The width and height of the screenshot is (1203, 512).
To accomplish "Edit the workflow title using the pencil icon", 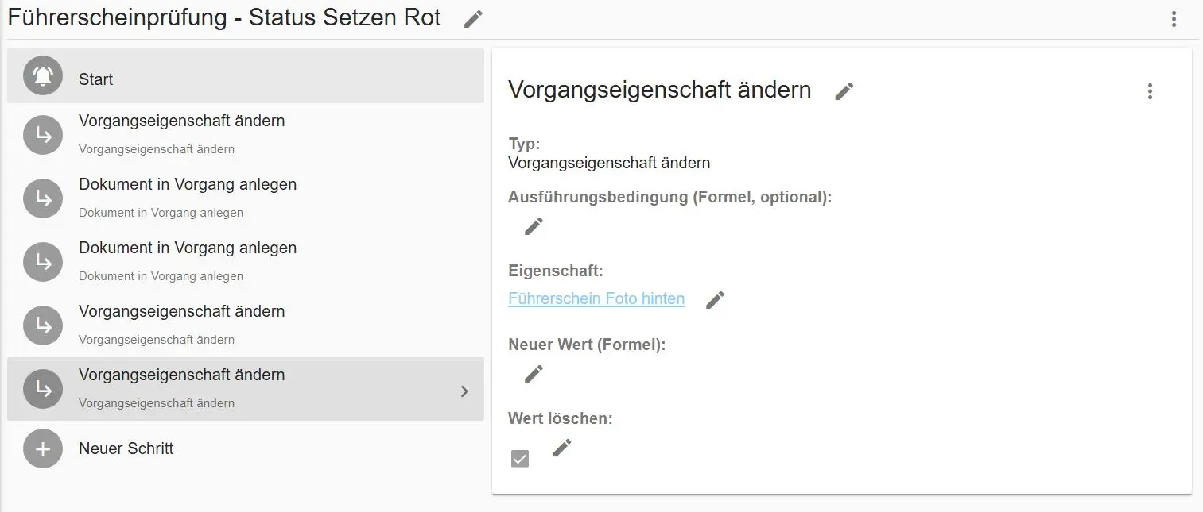I will [x=472, y=18].
